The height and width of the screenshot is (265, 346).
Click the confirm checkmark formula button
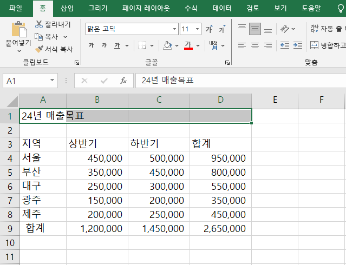[104, 81]
